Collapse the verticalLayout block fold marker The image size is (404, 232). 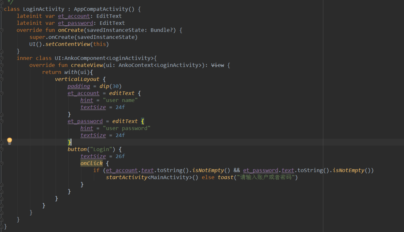tap(2, 79)
